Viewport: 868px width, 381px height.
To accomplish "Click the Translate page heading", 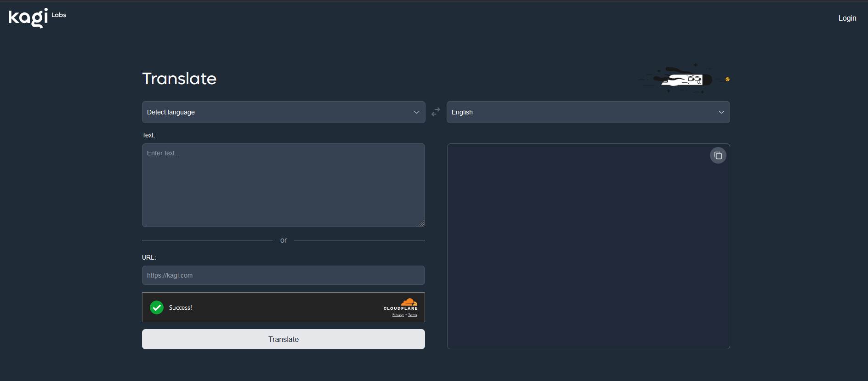I will (179, 79).
